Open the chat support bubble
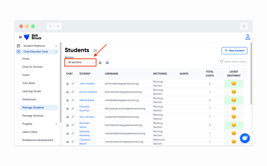This screenshot has height=166, width=267. [245, 138]
